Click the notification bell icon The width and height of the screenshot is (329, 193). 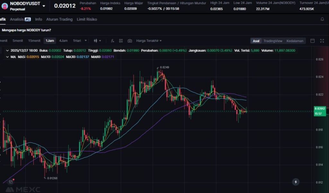(322, 19)
